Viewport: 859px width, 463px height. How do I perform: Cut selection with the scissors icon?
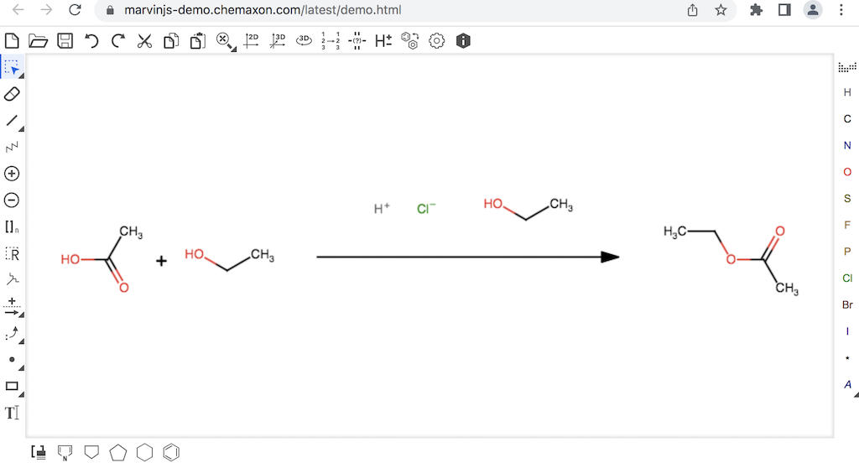click(144, 40)
